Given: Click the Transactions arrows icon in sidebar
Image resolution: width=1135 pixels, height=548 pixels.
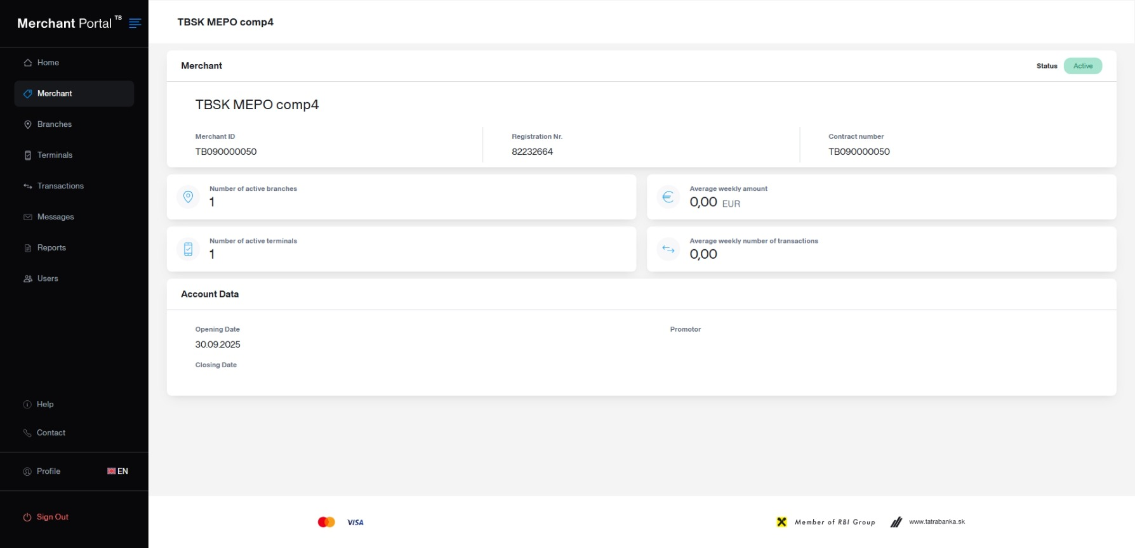Looking at the screenshot, I should click(28, 186).
